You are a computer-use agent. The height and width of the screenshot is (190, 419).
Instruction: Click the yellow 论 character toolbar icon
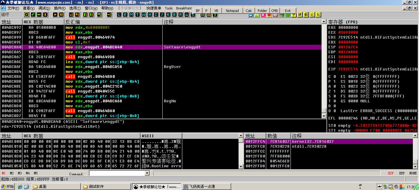[x=312, y=15]
